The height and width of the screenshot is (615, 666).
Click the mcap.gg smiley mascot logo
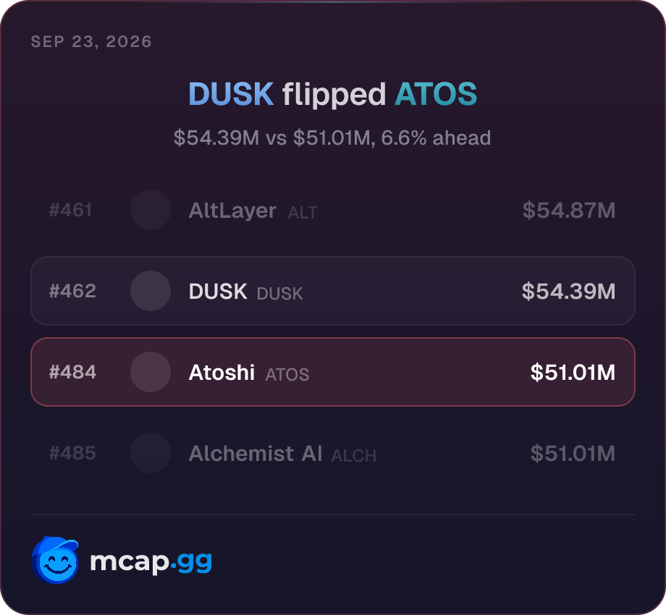coord(55,560)
